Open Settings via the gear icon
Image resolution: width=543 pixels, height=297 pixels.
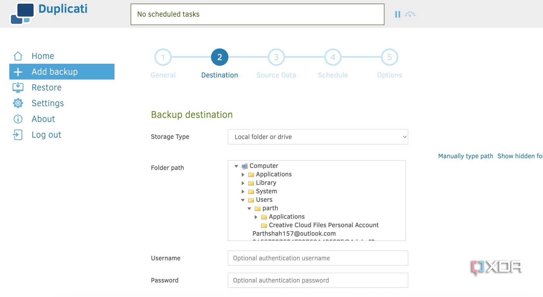(x=18, y=103)
